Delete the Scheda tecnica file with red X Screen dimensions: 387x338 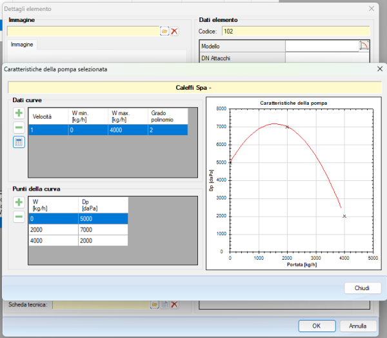174,304
